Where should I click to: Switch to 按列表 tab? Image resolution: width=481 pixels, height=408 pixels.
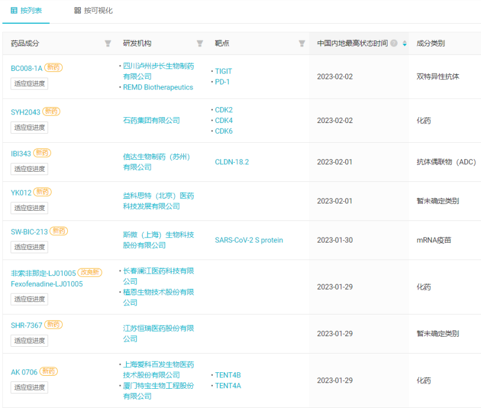[26, 11]
